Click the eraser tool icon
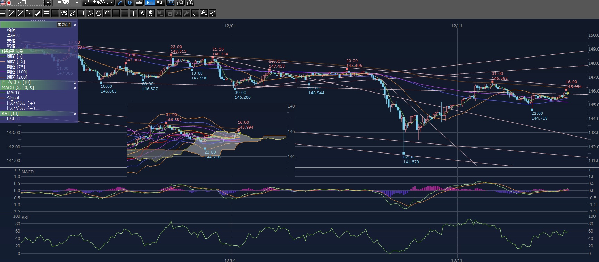The height and width of the screenshot is (262, 599). click(x=195, y=14)
